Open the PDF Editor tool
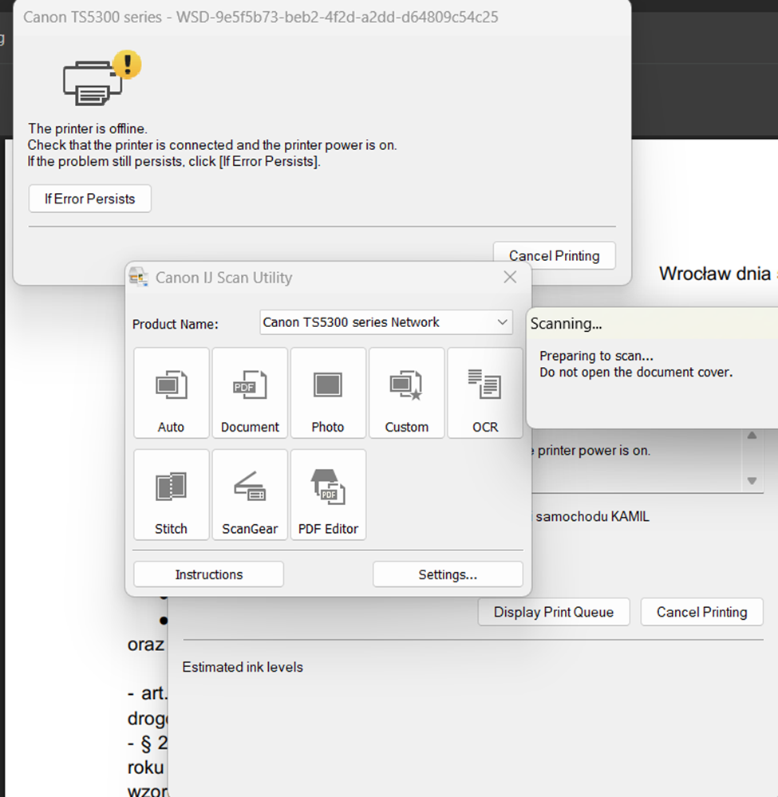This screenshot has height=797, width=778. click(x=328, y=494)
